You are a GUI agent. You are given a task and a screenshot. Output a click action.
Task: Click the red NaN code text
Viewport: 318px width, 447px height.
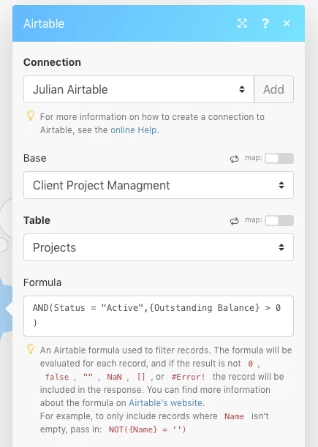click(x=114, y=377)
